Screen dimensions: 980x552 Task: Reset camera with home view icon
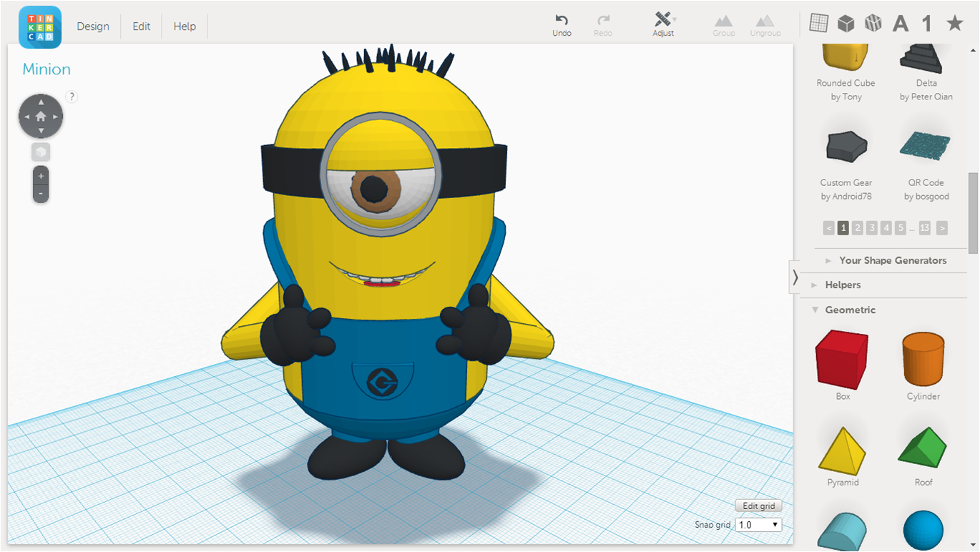pos(41,116)
